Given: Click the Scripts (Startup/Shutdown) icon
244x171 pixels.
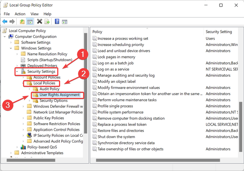Looking at the screenshot, I should [23, 60].
